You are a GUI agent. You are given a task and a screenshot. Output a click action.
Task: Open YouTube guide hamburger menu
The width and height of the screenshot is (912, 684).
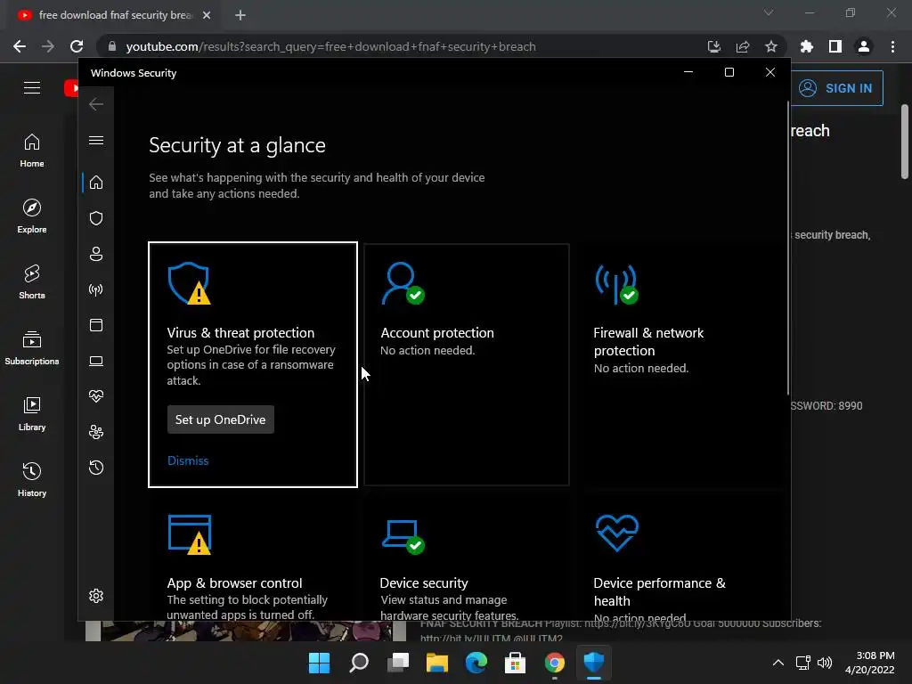point(32,88)
